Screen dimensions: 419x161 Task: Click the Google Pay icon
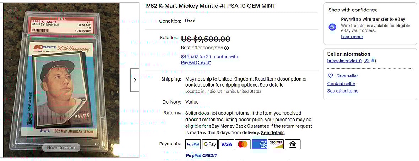pyautogui.click(x=210, y=144)
